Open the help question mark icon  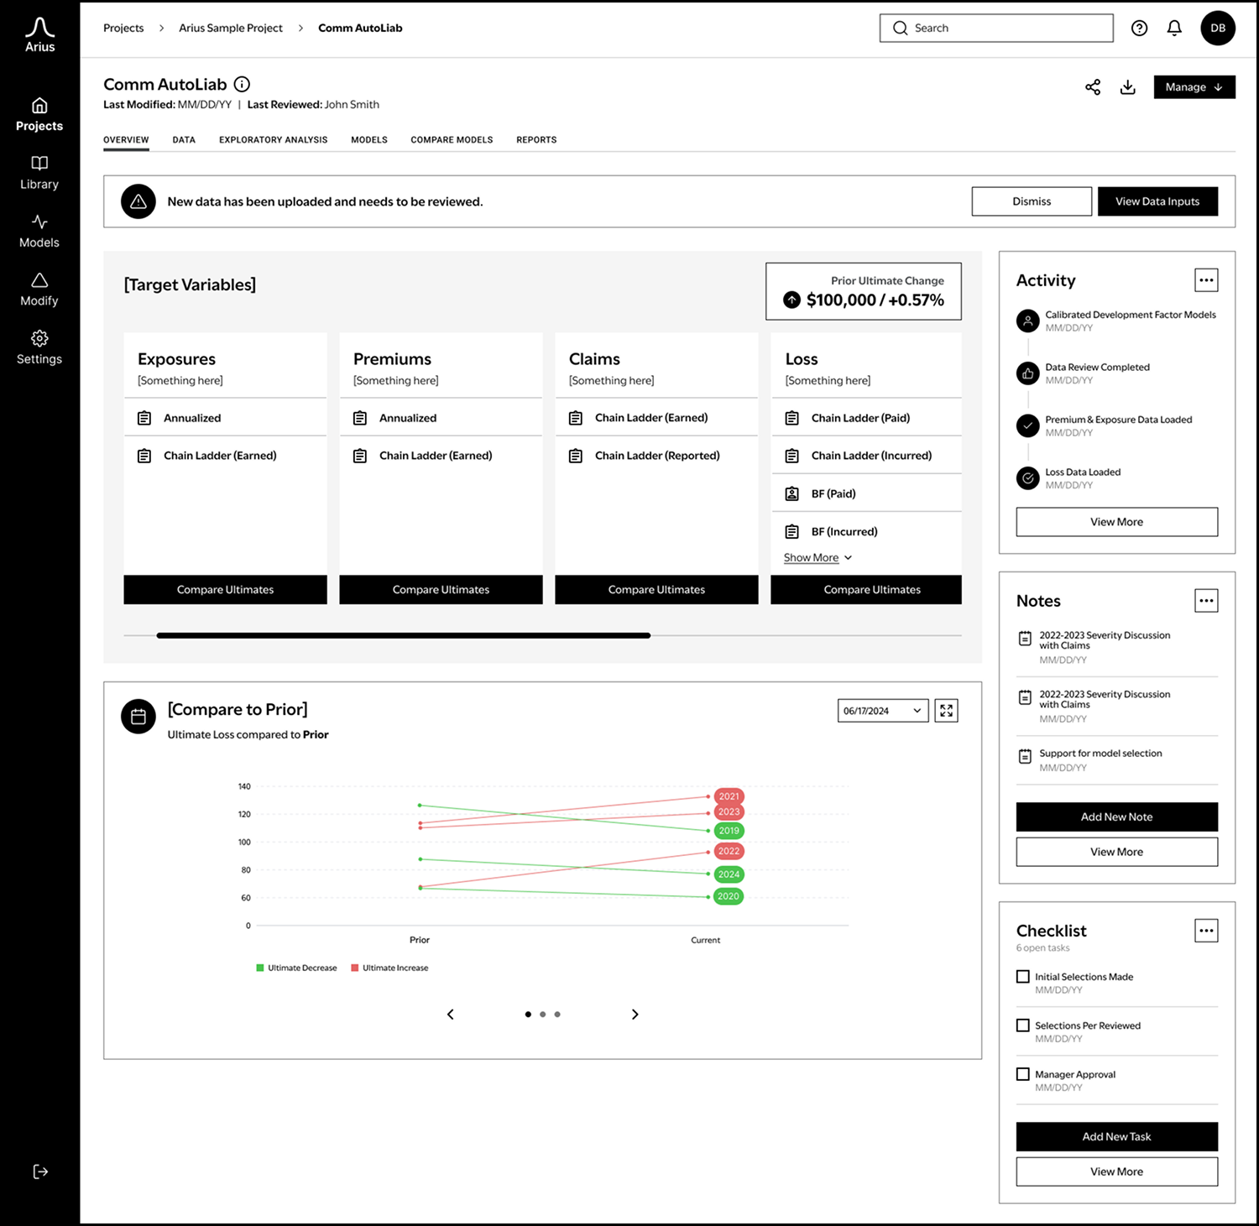point(1139,28)
